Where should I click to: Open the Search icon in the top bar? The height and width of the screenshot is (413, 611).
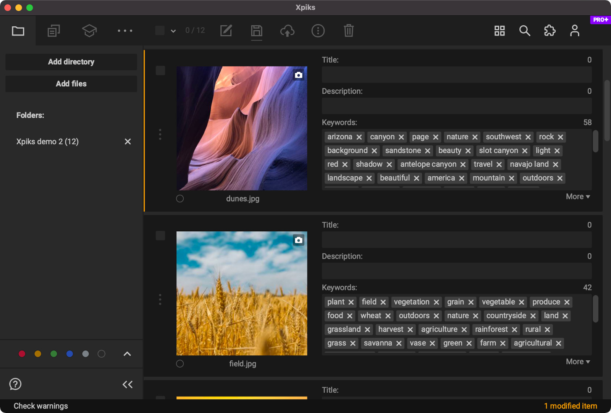(x=525, y=31)
